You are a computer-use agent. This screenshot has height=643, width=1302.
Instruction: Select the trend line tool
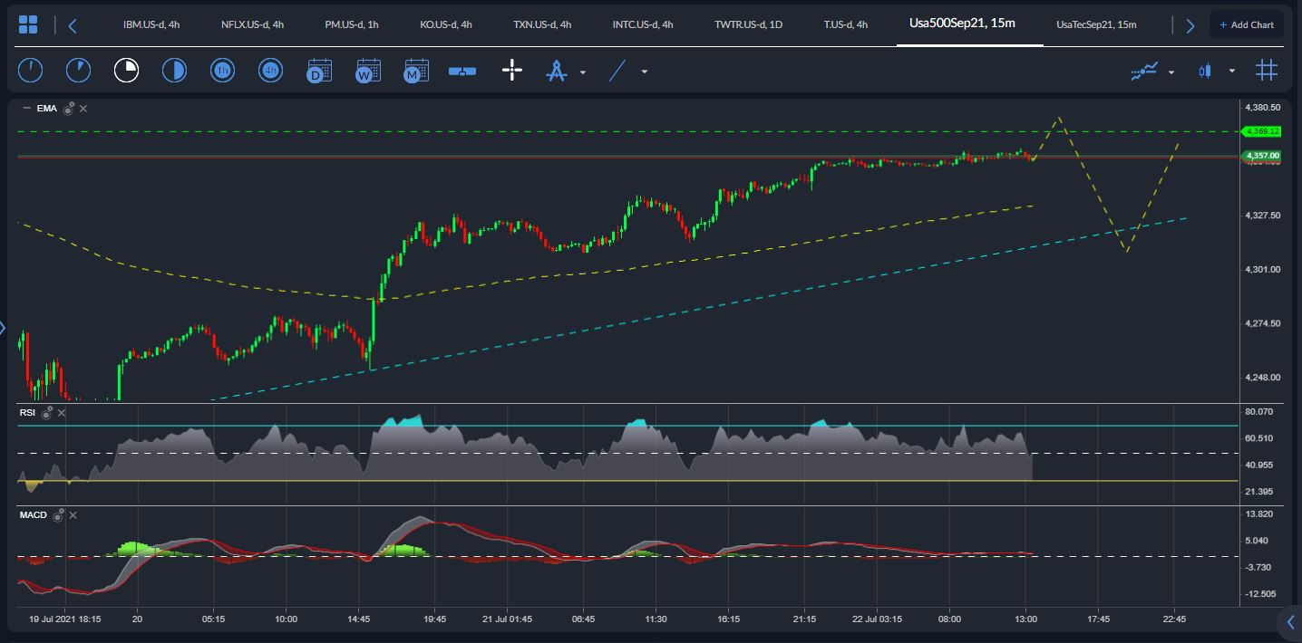point(617,71)
